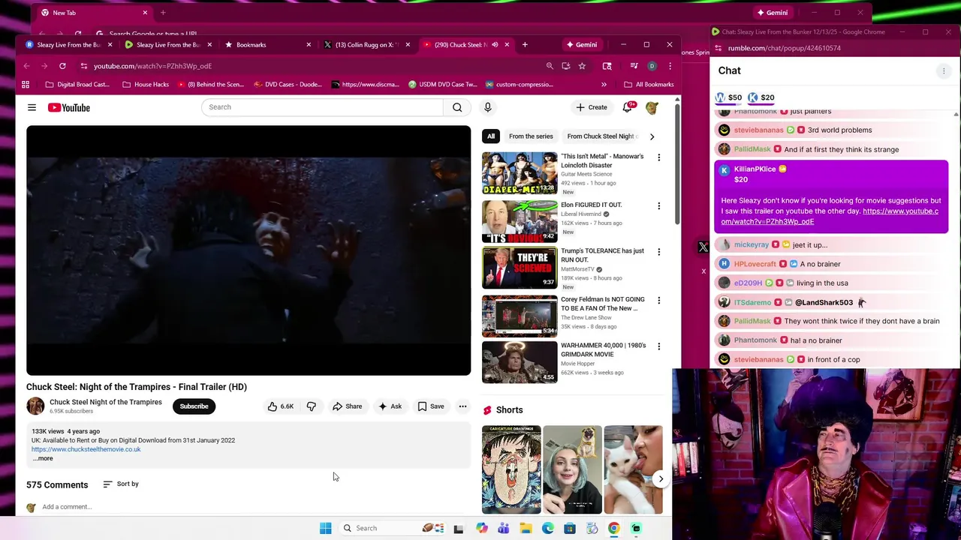Open more options for Elon FIGURED IT OUT video

(x=659, y=205)
